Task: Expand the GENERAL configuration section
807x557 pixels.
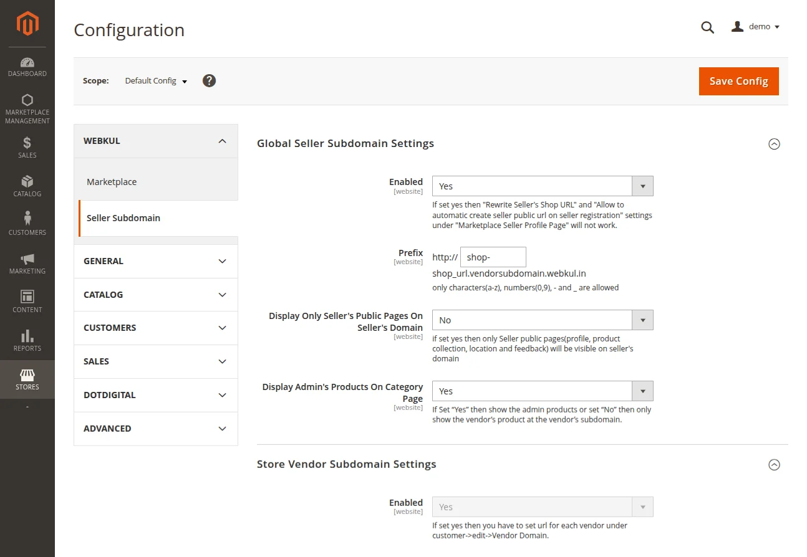Action: (x=155, y=261)
